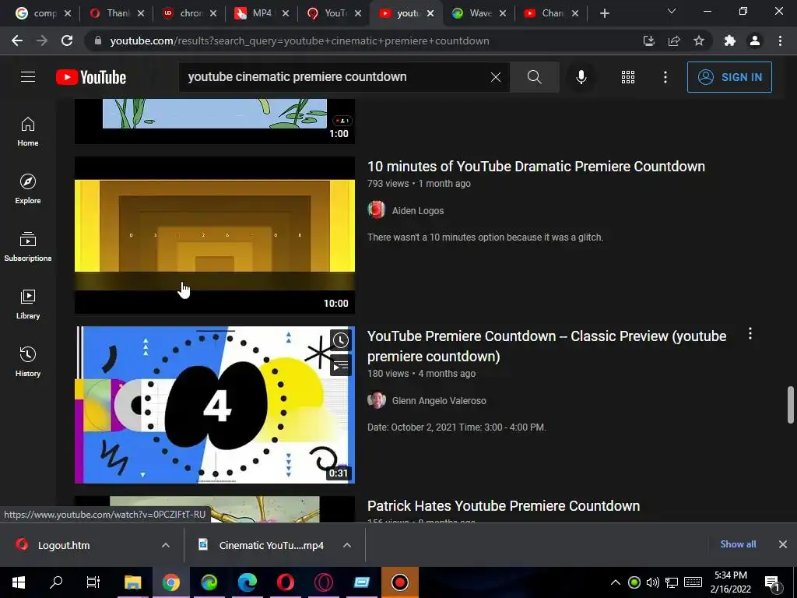Open Aiden Logos channel name
Viewport: 797px width, 598px height.
(x=418, y=210)
